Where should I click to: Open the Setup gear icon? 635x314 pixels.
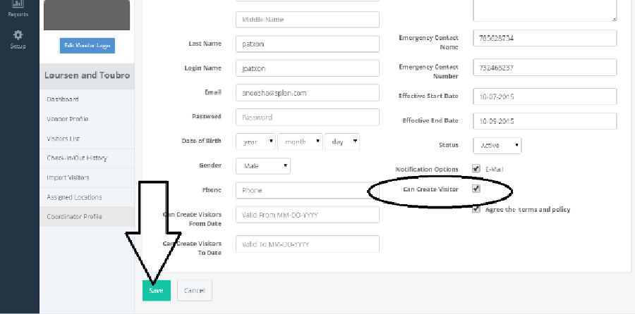[18, 34]
